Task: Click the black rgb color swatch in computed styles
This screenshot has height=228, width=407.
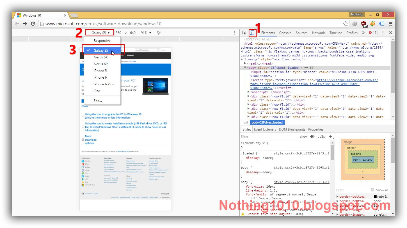Action: tap(375, 197)
